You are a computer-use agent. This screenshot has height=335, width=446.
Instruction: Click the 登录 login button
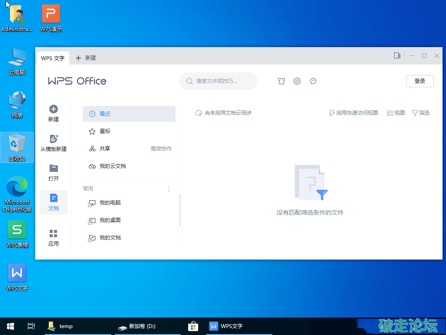point(419,81)
